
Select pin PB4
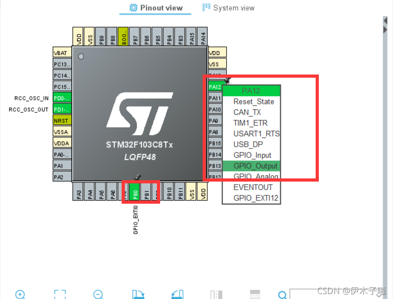tap(169, 37)
